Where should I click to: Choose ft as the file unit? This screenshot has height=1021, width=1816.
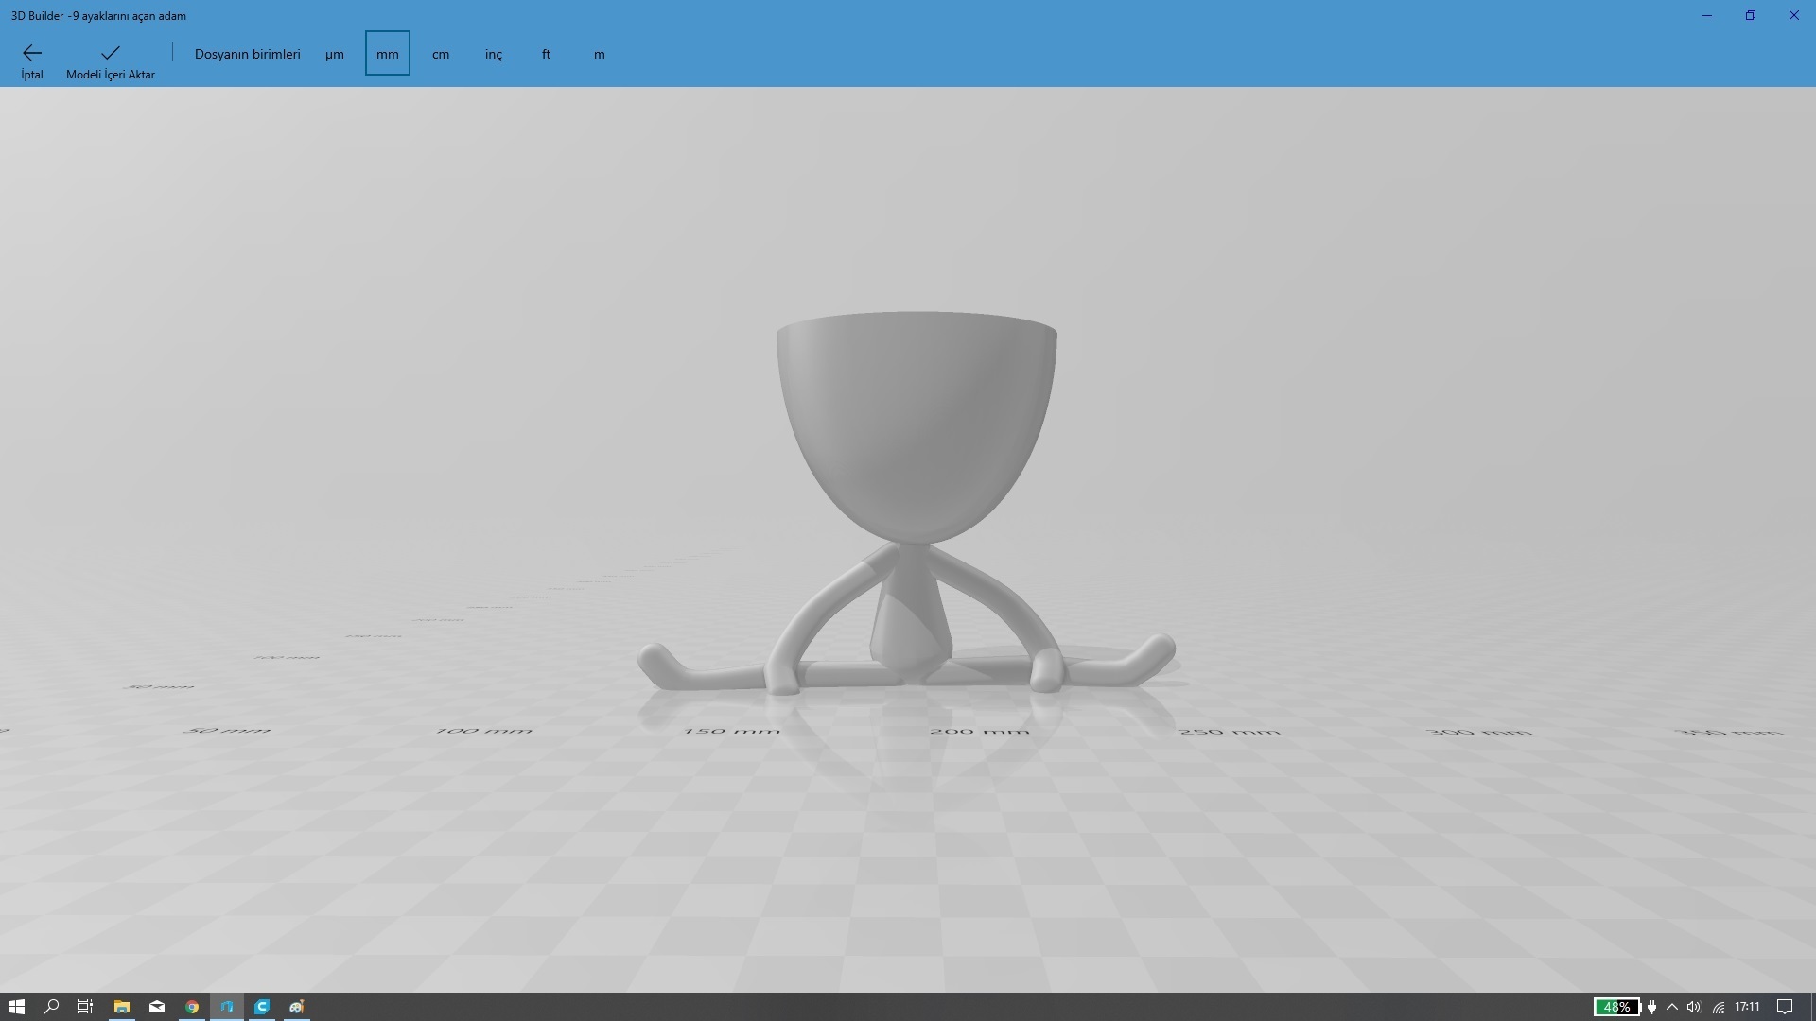(x=546, y=54)
